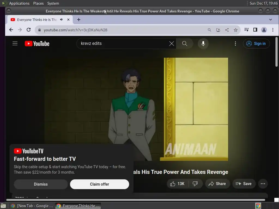Save the video to playlist

pyautogui.click(x=244, y=184)
